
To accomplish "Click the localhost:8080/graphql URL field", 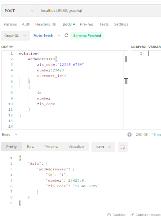I will [x=99, y=11].
